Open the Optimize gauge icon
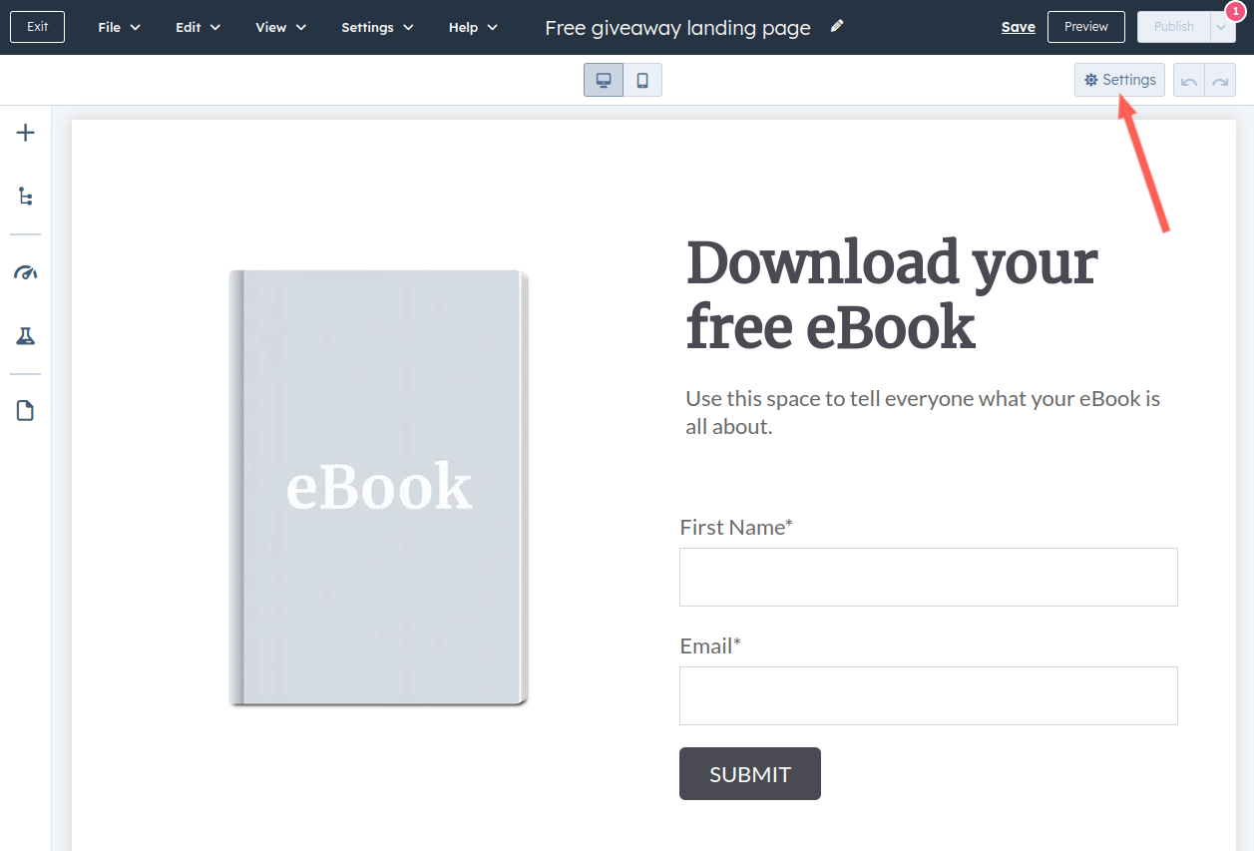 point(26,273)
